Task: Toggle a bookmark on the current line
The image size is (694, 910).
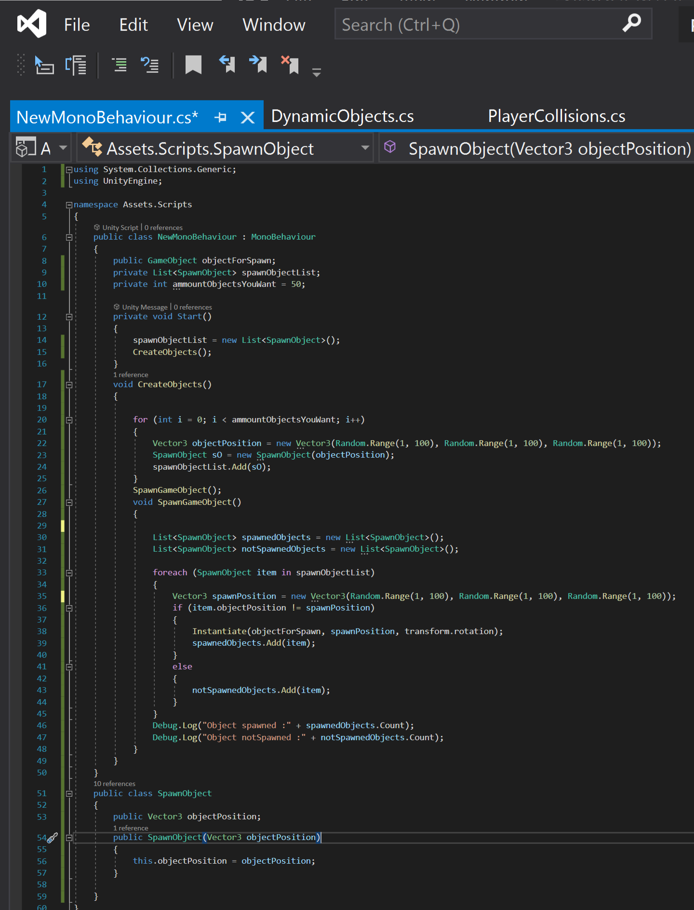Action: click(x=193, y=65)
